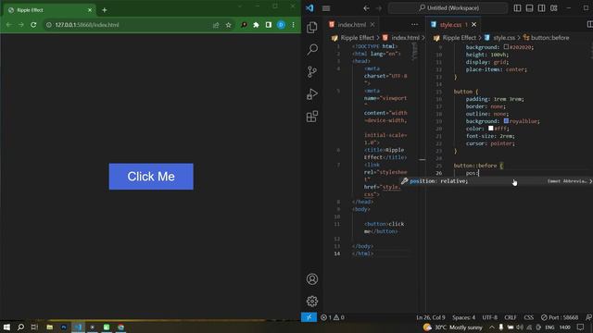Image resolution: width=593 pixels, height=333 pixels.
Task: Open the Manage gear menu in VS Code
Action: click(312, 301)
